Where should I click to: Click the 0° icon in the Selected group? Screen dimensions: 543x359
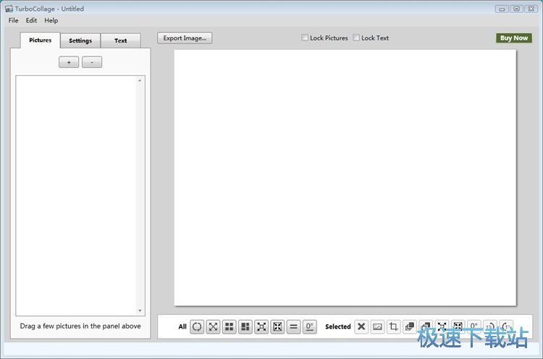click(474, 326)
